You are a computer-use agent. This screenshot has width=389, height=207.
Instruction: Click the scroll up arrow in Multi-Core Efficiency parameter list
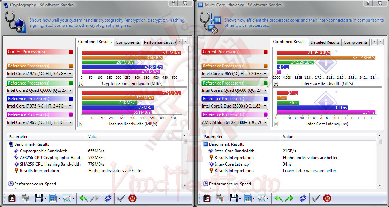(380, 135)
